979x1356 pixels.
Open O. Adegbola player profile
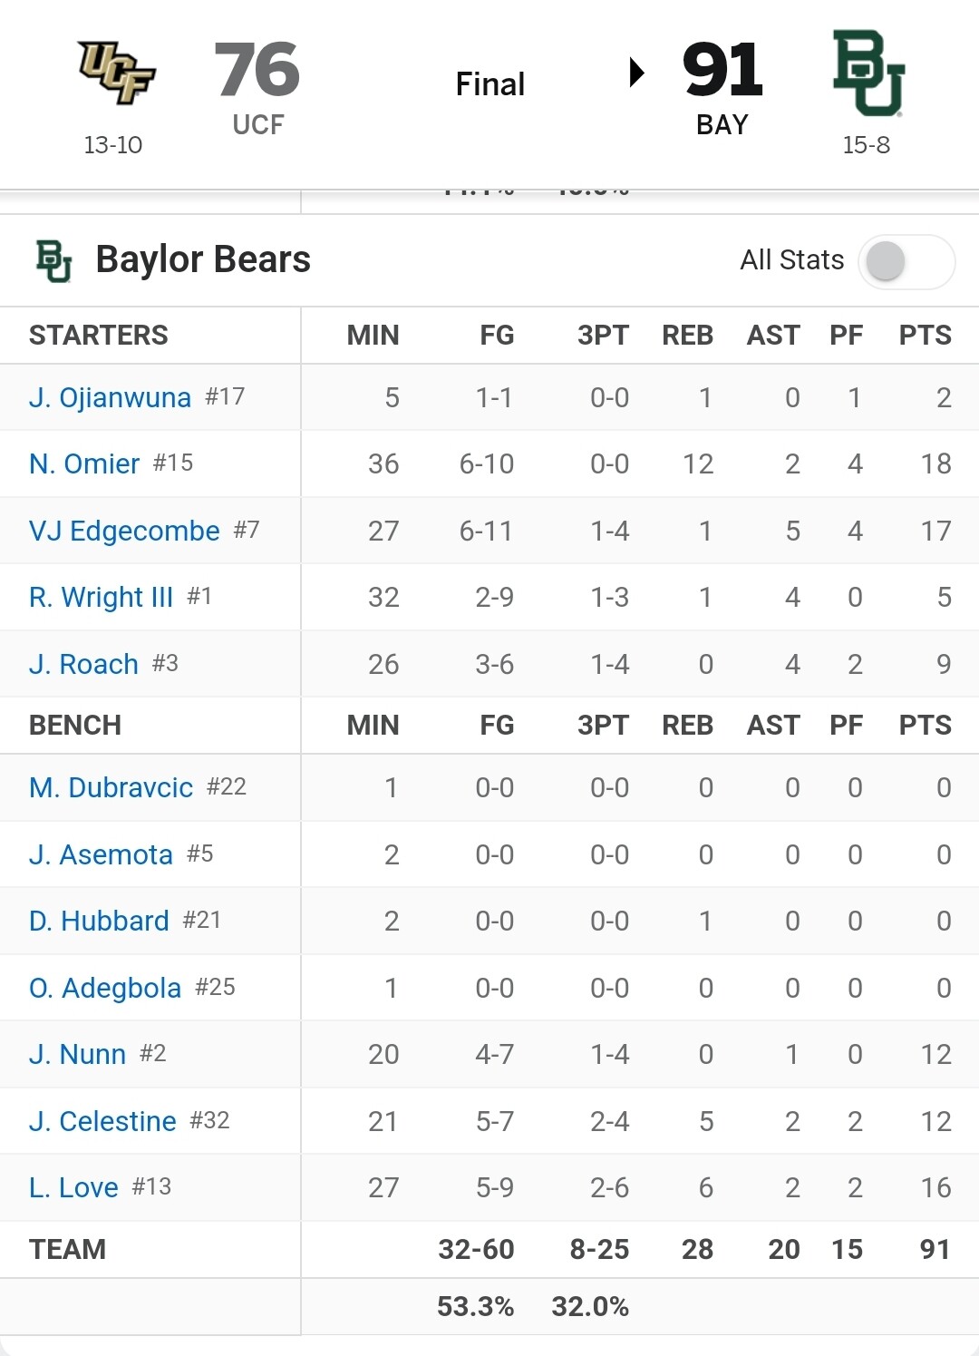coord(105,988)
